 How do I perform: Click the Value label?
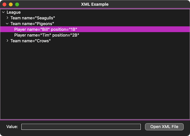[12, 127]
